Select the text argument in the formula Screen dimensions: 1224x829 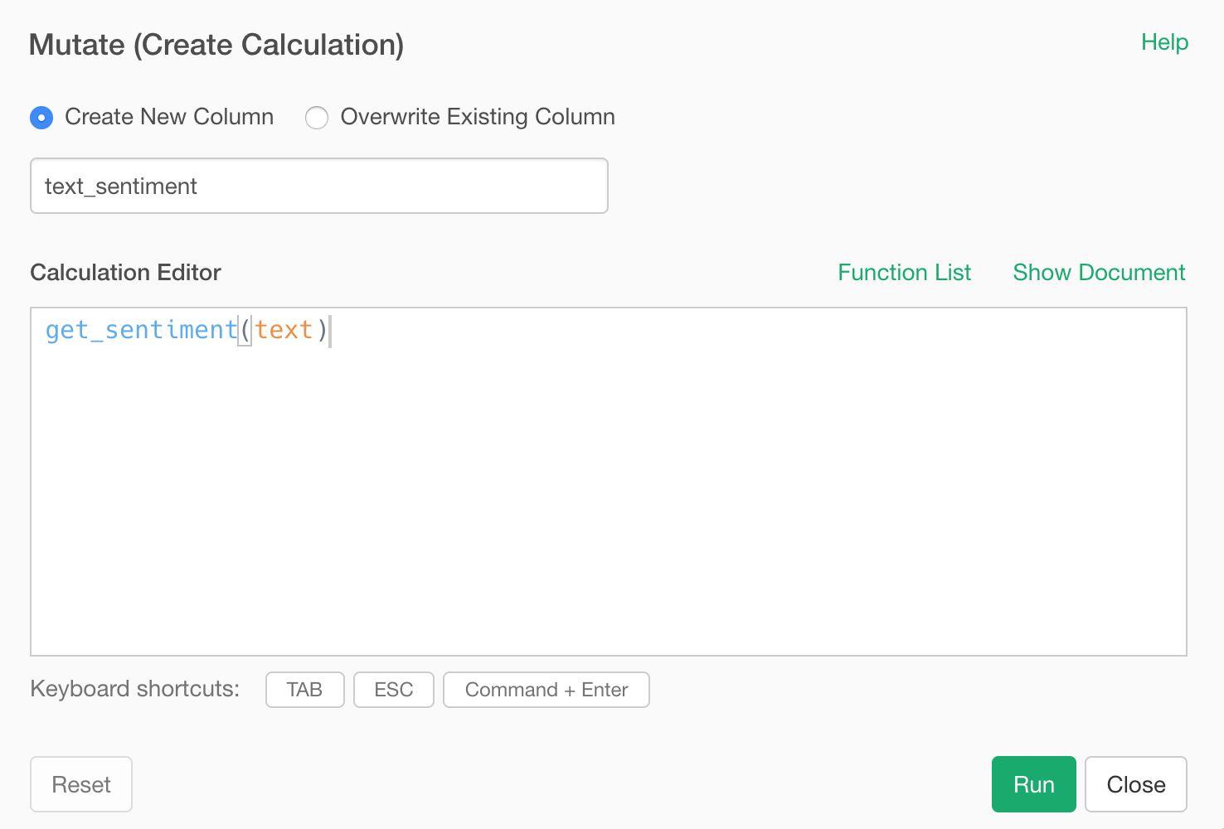click(284, 329)
